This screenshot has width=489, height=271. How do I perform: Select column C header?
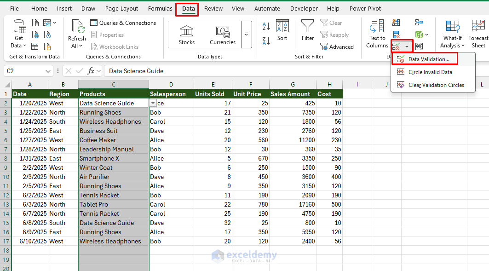click(114, 85)
